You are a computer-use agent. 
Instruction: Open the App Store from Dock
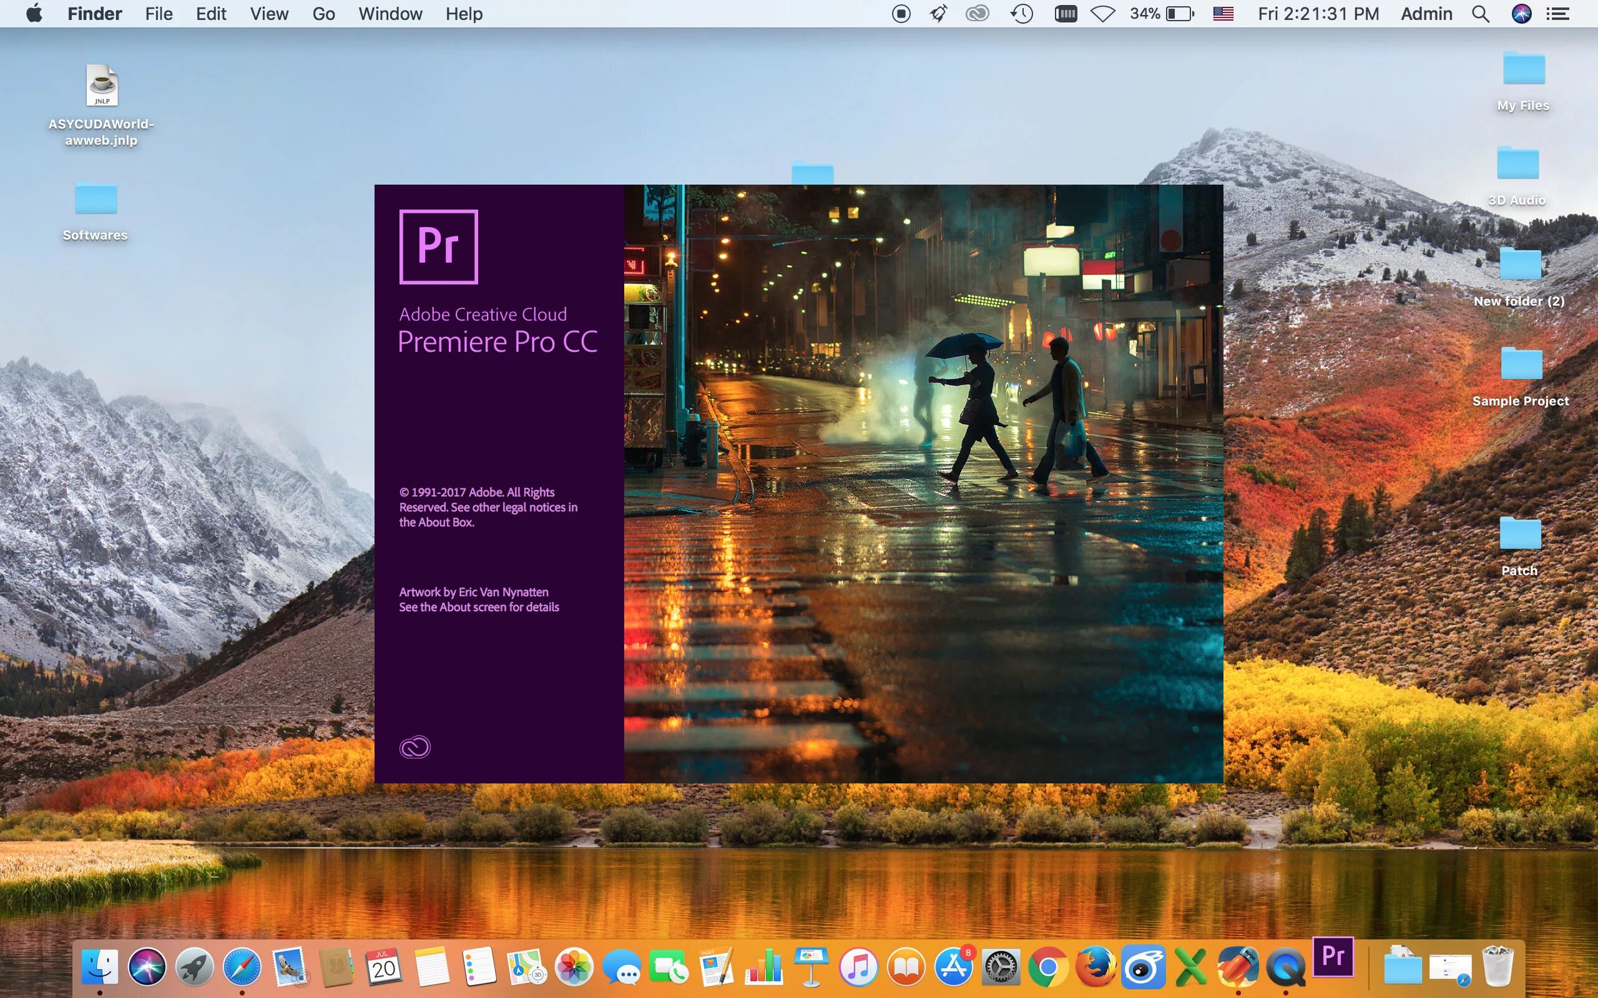(954, 967)
